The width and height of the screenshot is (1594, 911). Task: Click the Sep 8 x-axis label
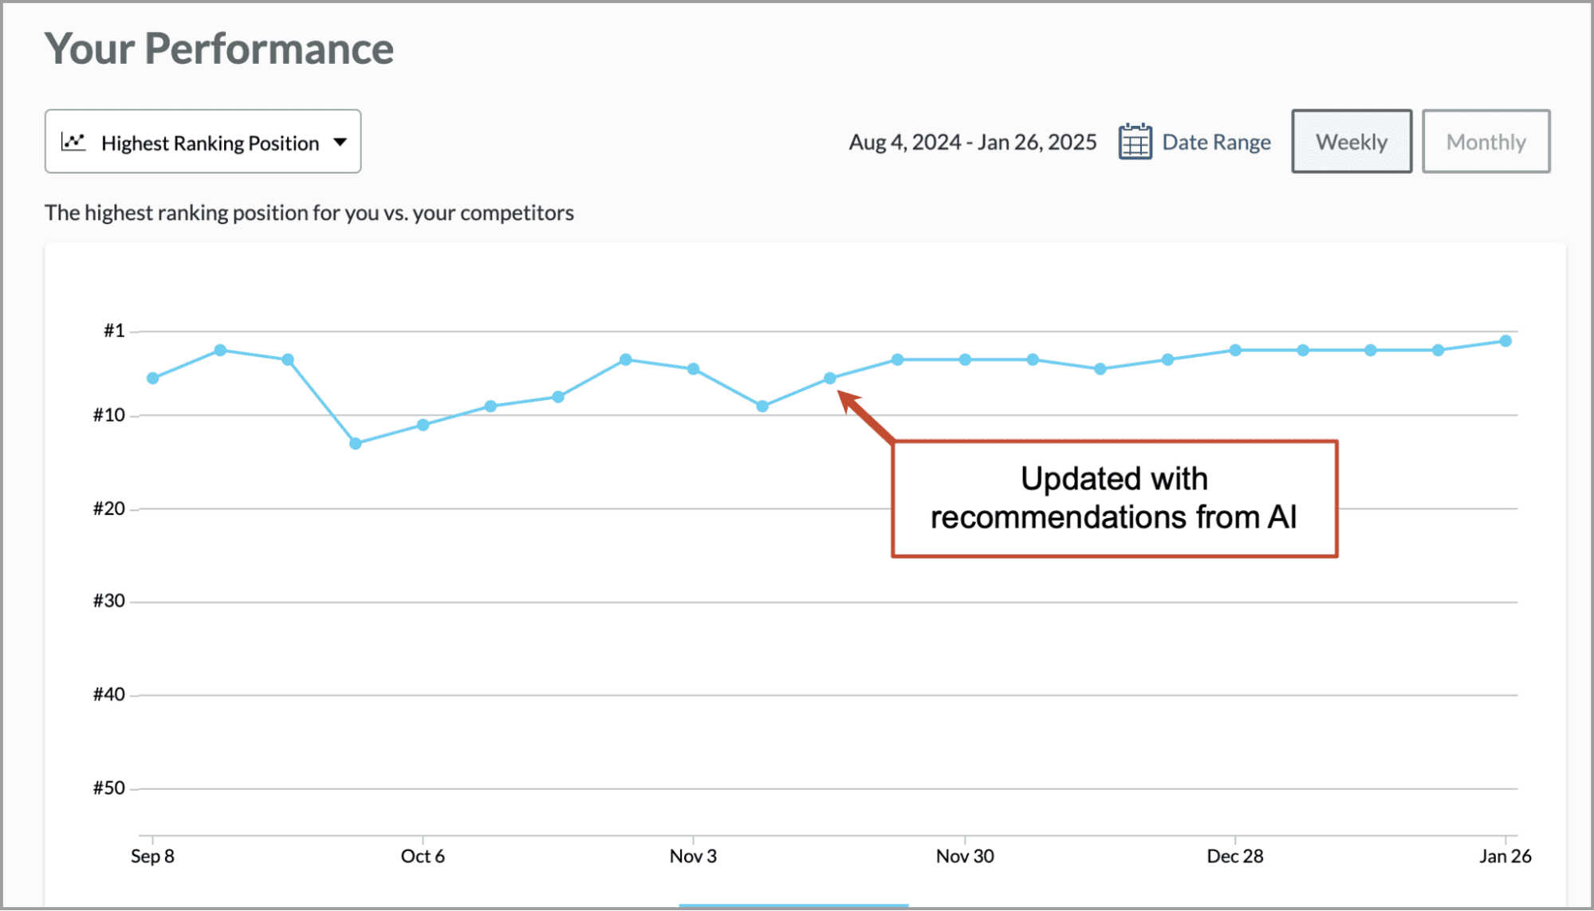coord(152,856)
